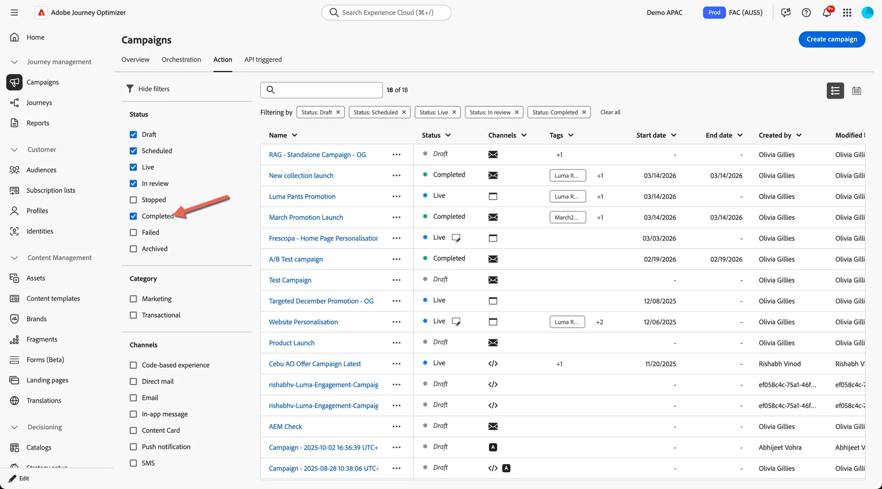The height and width of the screenshot is (489, 882).
Task: Check the Push notification channel checkbox
Action: click(x=133, y=447)
